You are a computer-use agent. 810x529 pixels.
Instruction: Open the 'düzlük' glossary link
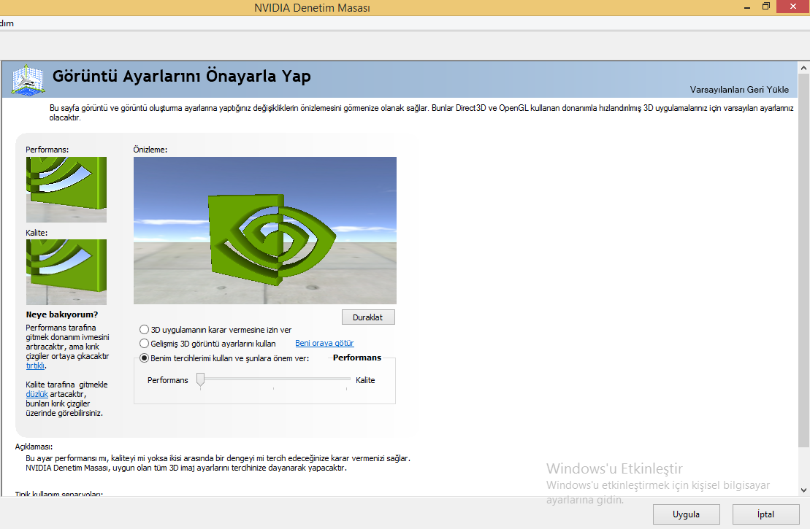point(37,394)
